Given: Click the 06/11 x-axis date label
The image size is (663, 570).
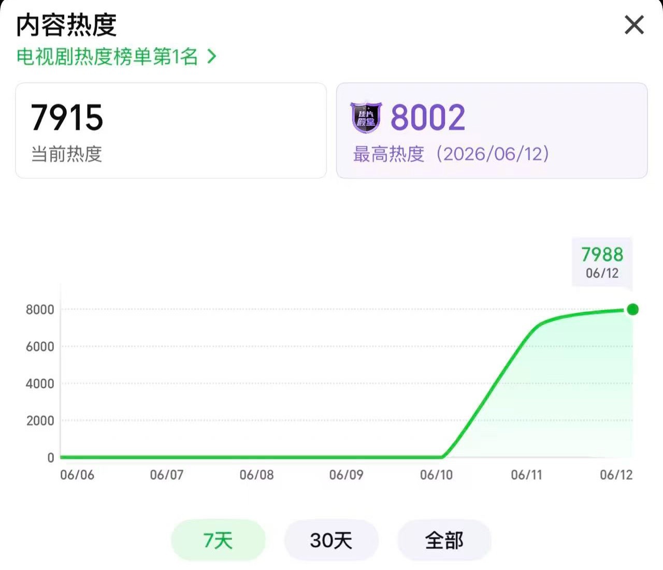Looking at the screenshot, I should coord(526,475).
